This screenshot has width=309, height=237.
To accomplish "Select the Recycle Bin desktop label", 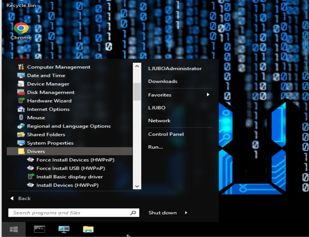I will (x=21, y=5).
